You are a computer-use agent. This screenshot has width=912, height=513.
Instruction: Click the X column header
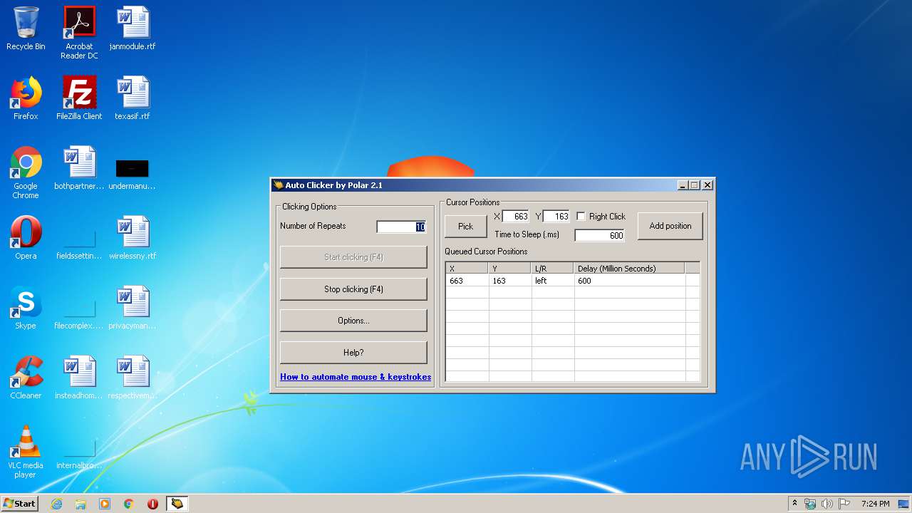tap(467, 269)
